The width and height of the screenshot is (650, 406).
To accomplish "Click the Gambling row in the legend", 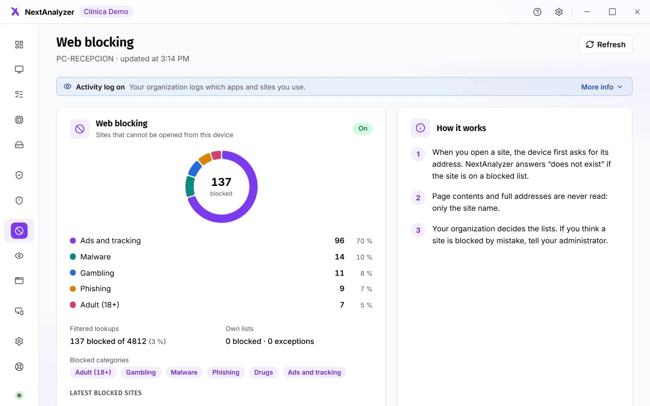I will click(x=221, y=273).
